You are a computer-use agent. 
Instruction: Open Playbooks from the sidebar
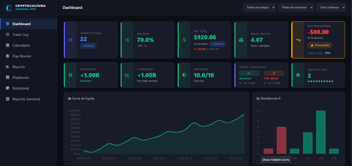[29, 77]
